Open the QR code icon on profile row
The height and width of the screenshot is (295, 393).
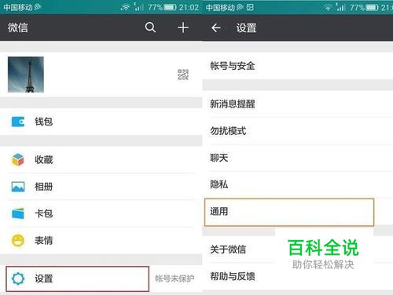[x=183, y=75]
